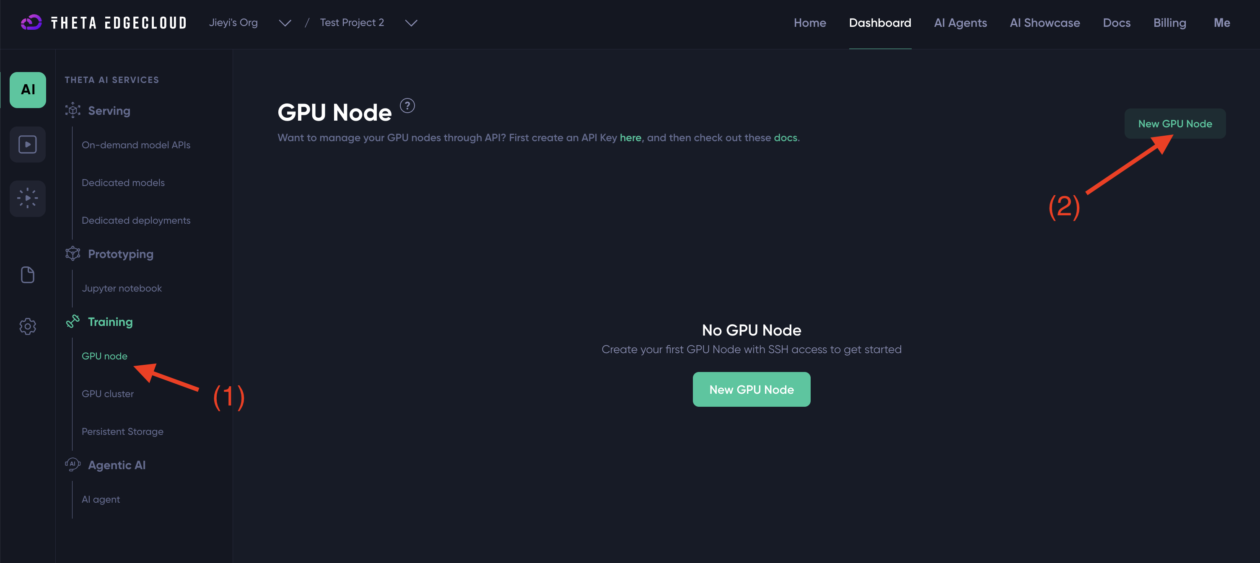Go to the Billing nav tab
1260x563 pixels.
pos(1169,23)
